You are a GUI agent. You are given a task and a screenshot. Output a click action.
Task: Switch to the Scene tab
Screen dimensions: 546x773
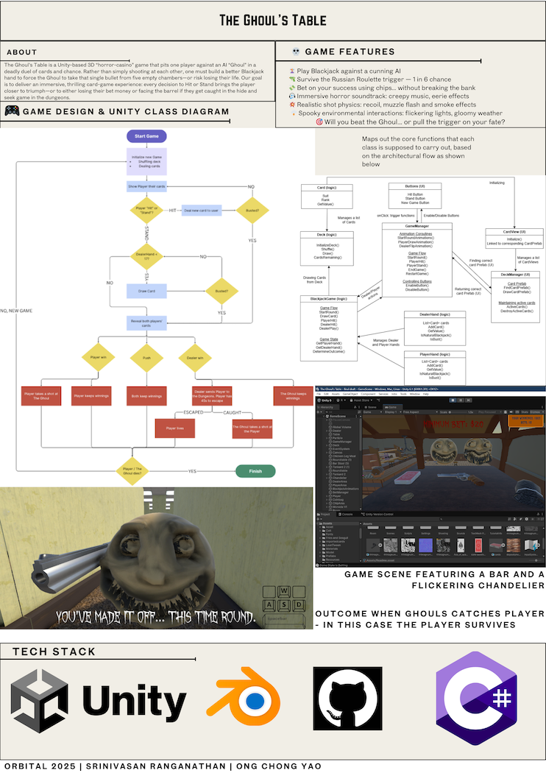pyautogui.click(x=371, y=407)
